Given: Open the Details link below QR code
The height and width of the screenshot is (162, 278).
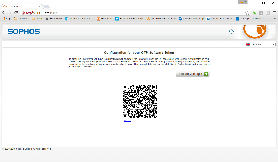Looking at the screenshot, I should [x=127, y=121].
